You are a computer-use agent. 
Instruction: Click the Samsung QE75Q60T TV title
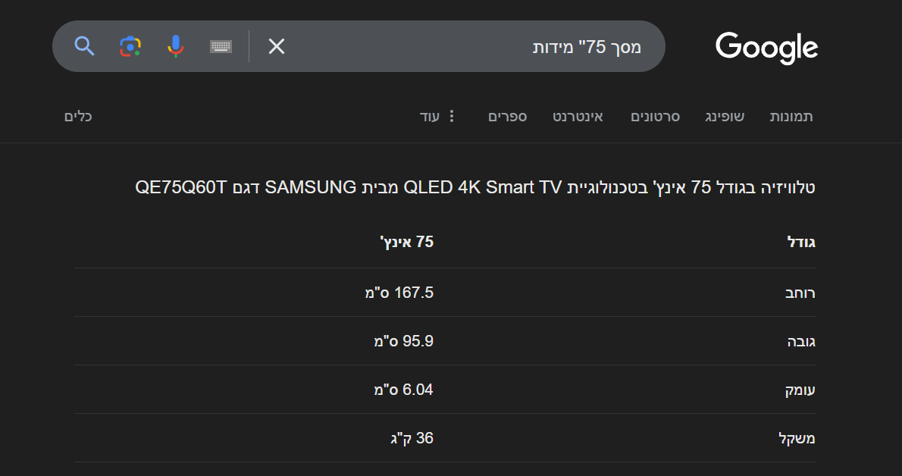[474, 187]
